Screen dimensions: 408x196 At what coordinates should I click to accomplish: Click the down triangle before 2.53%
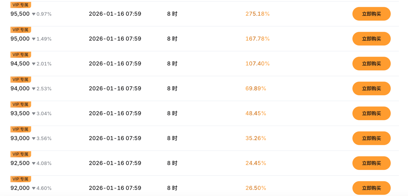coord(34,89)
